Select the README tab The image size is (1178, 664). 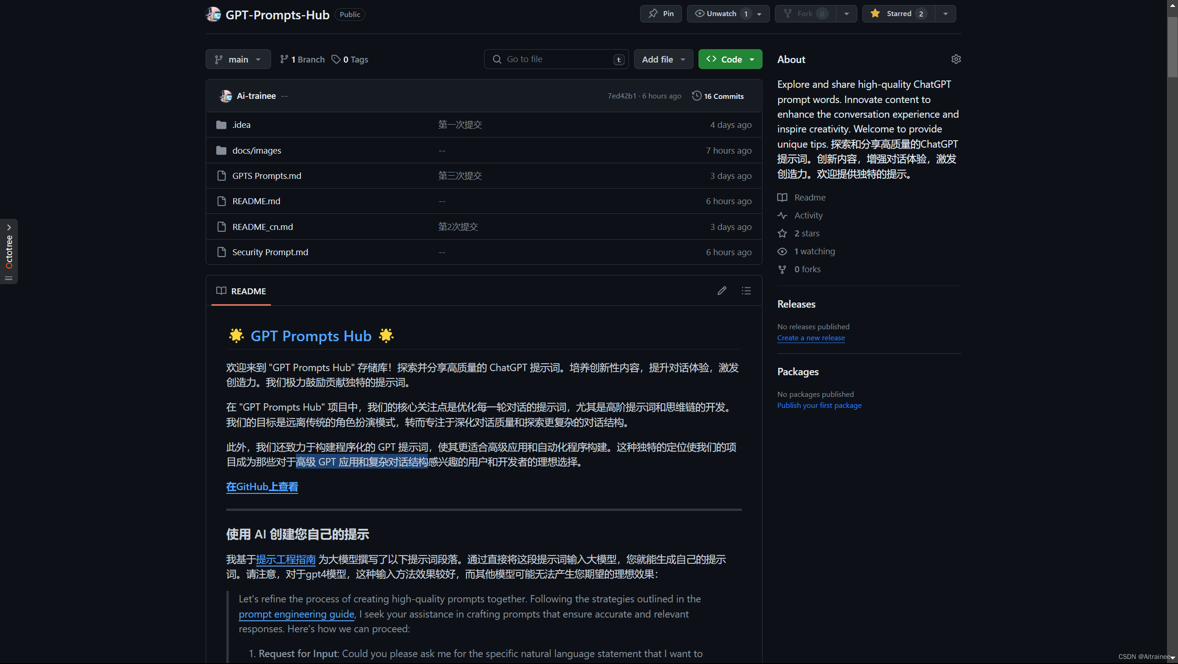tap(241, 291)
